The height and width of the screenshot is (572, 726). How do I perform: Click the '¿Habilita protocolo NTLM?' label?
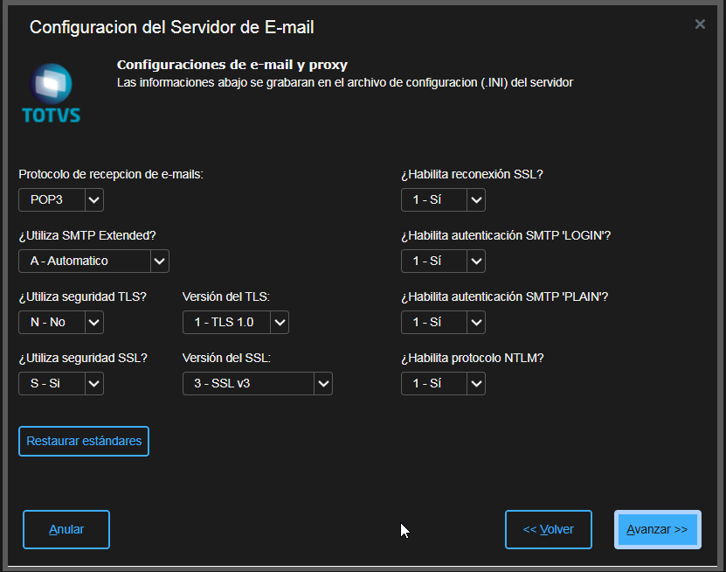click(473, 358)
